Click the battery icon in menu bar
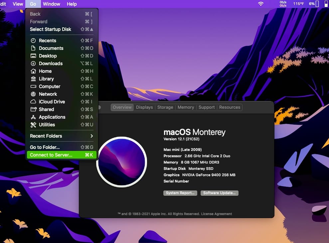This screenshot has width=329, height=243. coord(317,4)
